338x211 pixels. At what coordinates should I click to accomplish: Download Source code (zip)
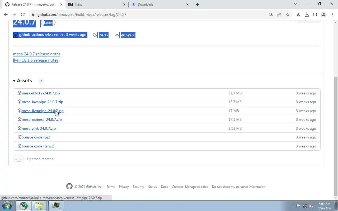[x=36, y=137]
